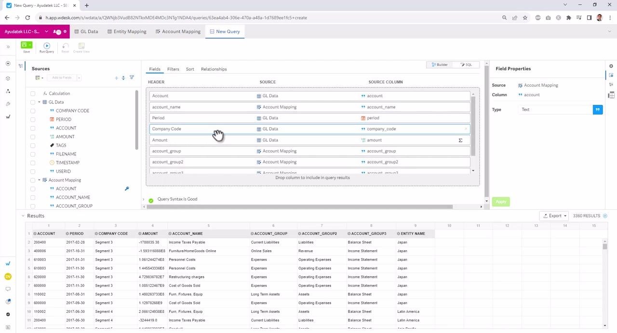Screen dimensions: 617x333
Task: Open the sliders parameters panel icon
Action: click(x=611, y=85)
